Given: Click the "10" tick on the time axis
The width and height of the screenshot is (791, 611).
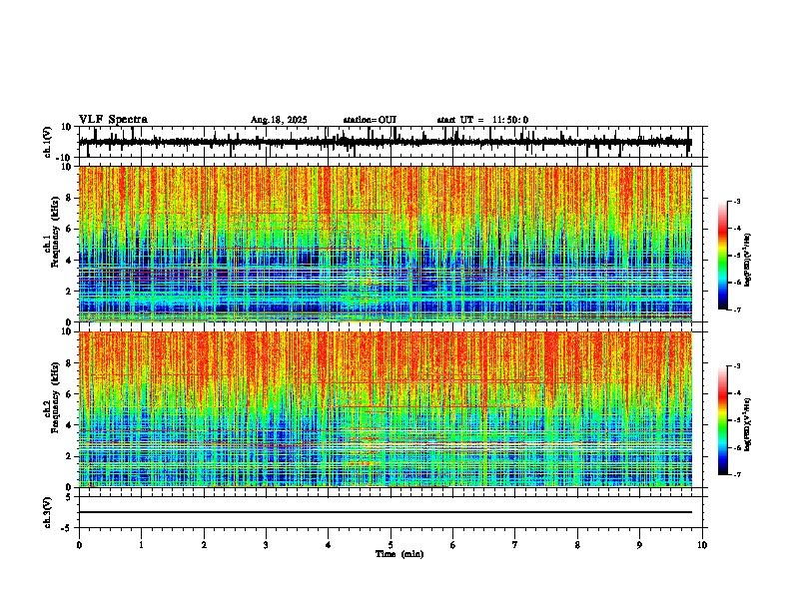Looking at the screenshot, I should pyautogui.click(x=702, y=544).
